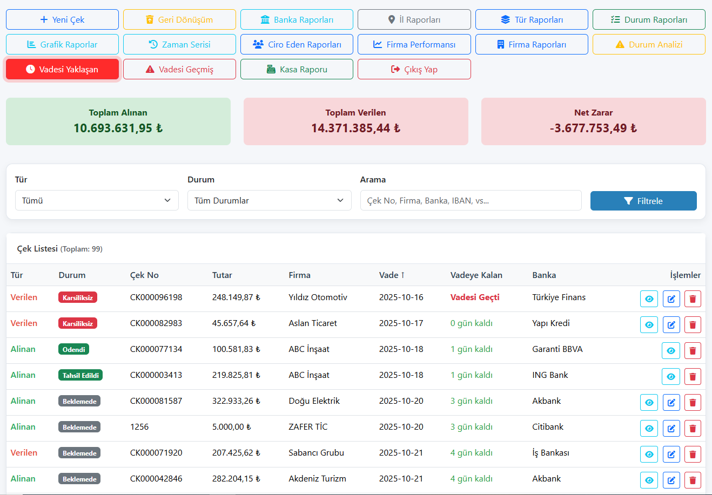Click edit icon for Sabancı Grubu row

(671, 454)
